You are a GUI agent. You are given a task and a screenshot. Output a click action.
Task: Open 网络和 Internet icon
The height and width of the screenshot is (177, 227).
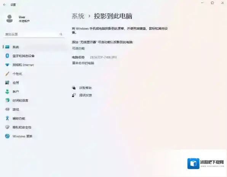pyautogui.click(x=7, y=65)
